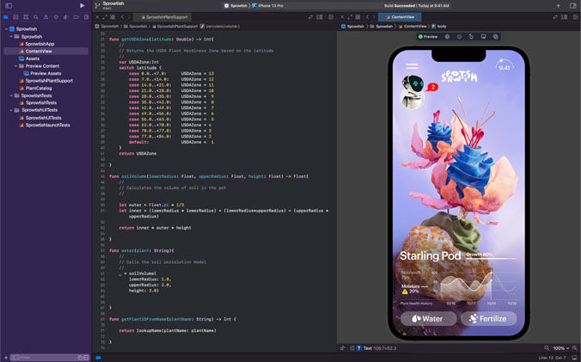Choose the iPhone 13 Pro run destination
This screenshot has height=362, width=581.
click(267, 5)
